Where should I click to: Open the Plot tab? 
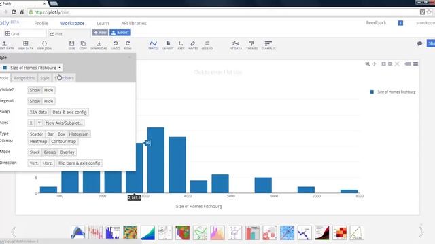pyautogui.click(x=69, y=33)
